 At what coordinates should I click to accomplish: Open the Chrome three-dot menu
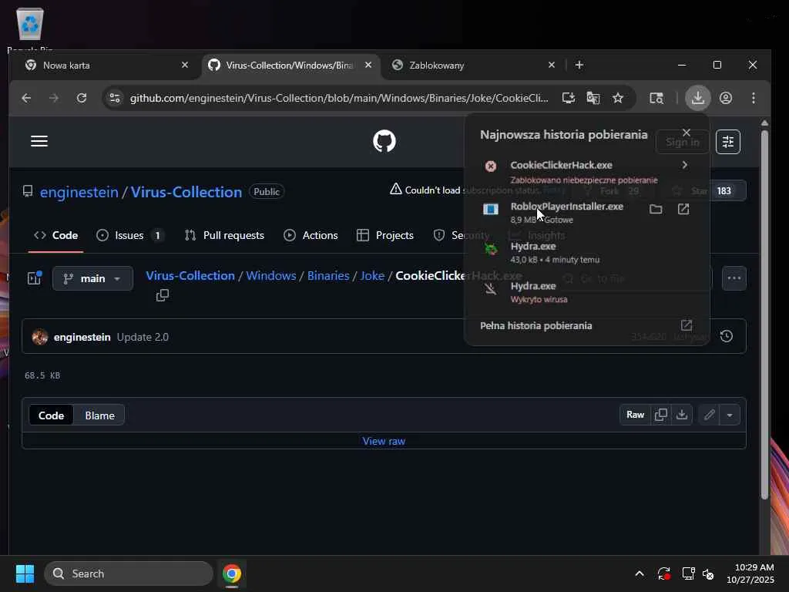pos(754,98)
